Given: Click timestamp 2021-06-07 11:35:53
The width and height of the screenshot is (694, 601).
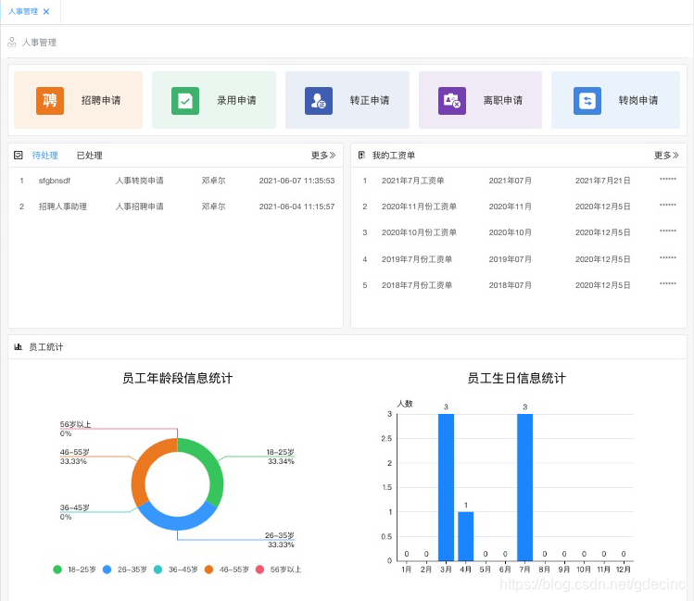Looking at the screenshot, I should (x=297, y=181).
